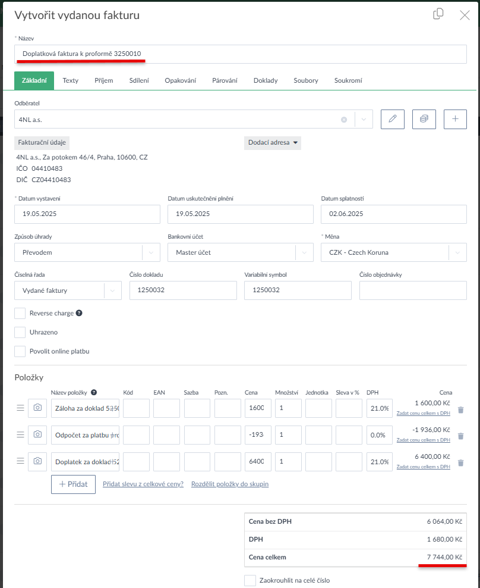Click camera icon for Záloha za doklad item
Screen dimensions: 480x588
coord(37,408)
